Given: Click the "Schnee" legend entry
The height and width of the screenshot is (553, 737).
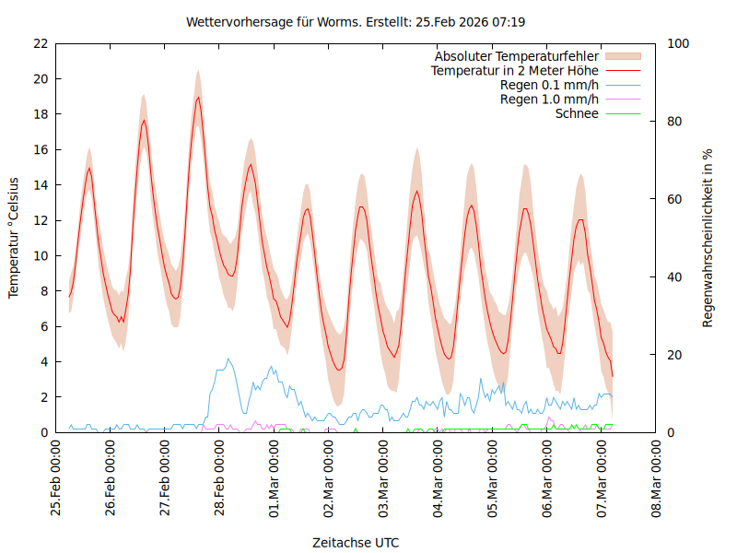Looking at the screenshot, I should (577, 113).
